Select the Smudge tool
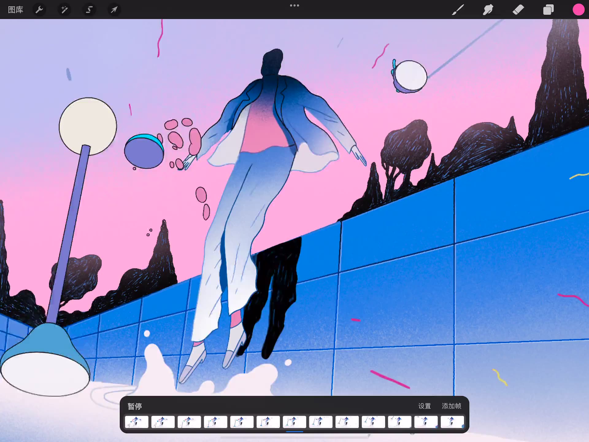589x442 pixels. pyautogui.click(x=488, y=10)
